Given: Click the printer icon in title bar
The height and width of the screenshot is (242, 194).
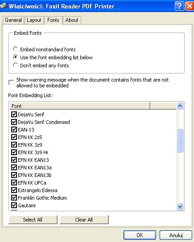Looking at the screenshot, I should [4, 6].
